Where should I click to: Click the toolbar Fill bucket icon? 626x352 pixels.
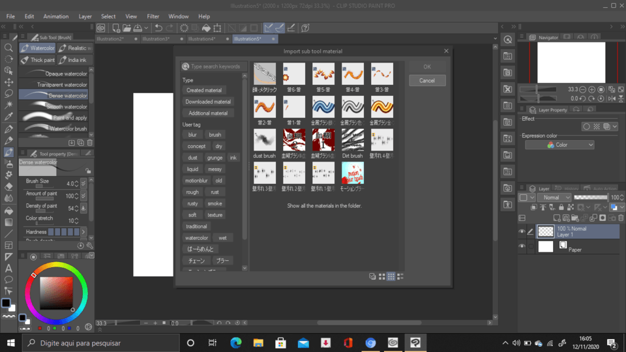click(x=206, y=28)
